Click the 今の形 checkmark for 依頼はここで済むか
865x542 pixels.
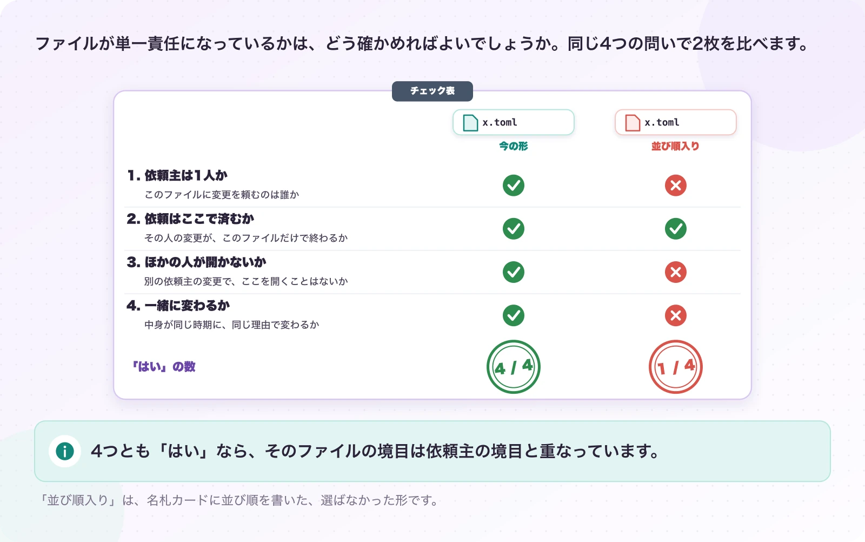click(x=514, y=229)
